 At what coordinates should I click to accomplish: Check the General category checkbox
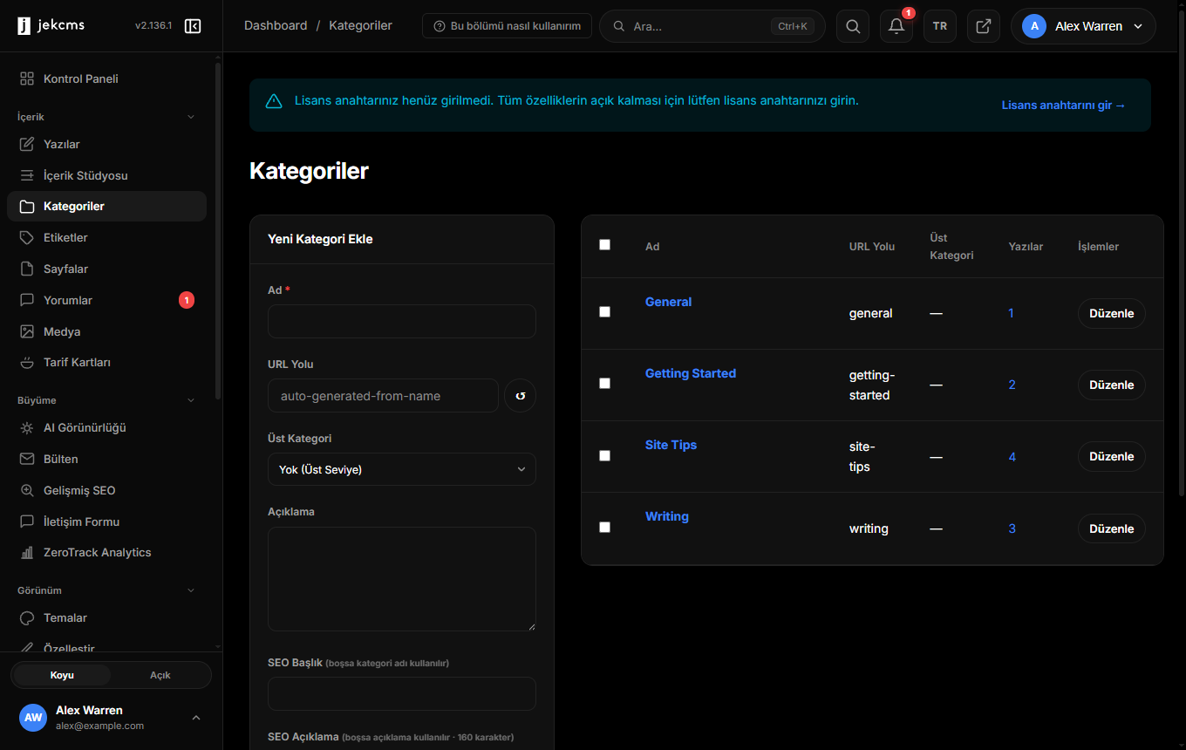[605, 312]
